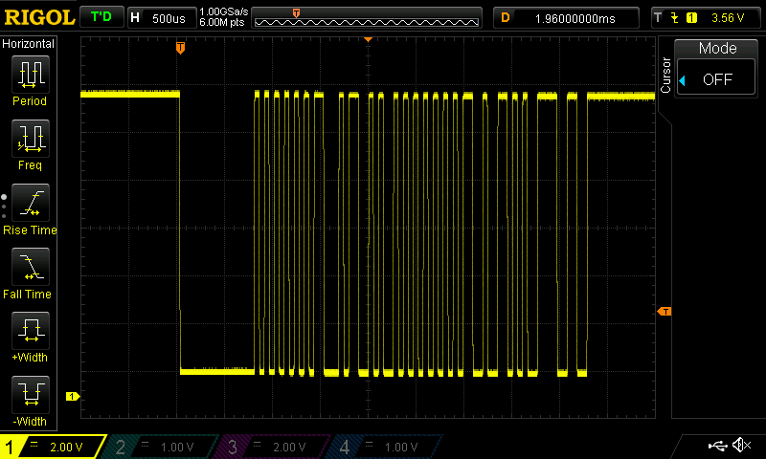Select the +Width measurement icon
This screenshot has width=766, height=459.
click(x=31, y=331)
